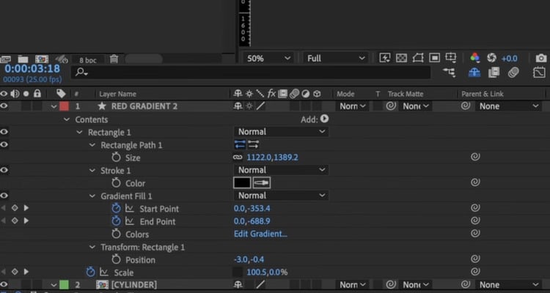The height and width of the screenshot is (293, 550).
Task: Take a snapshot with the camera icon
Action: click(541, 58)
